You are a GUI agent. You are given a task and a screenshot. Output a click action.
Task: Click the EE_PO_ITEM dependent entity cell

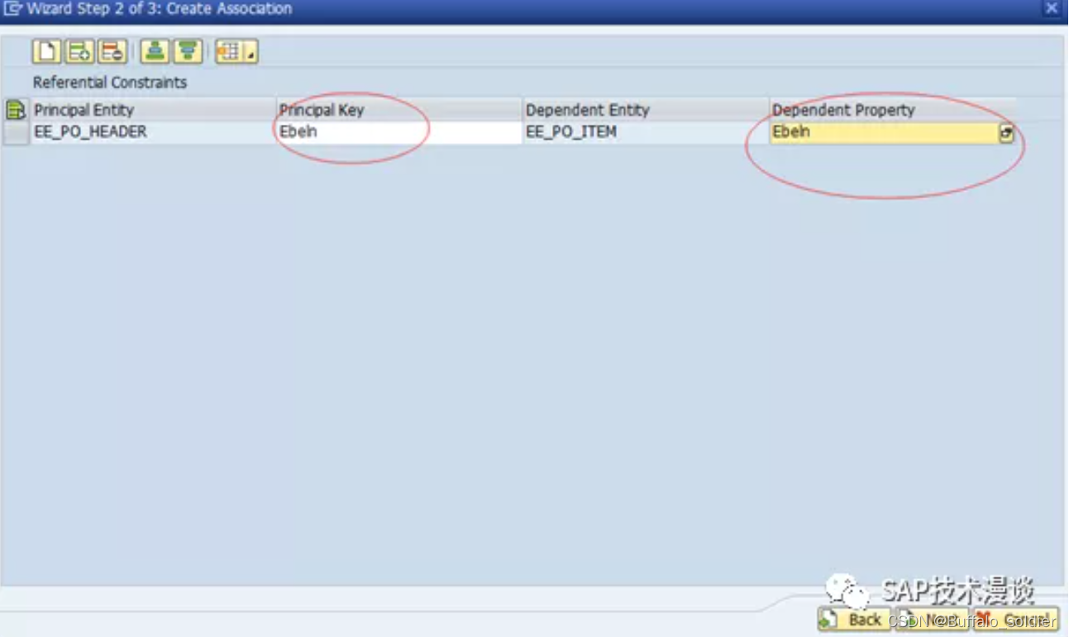[x=646, y=133]
